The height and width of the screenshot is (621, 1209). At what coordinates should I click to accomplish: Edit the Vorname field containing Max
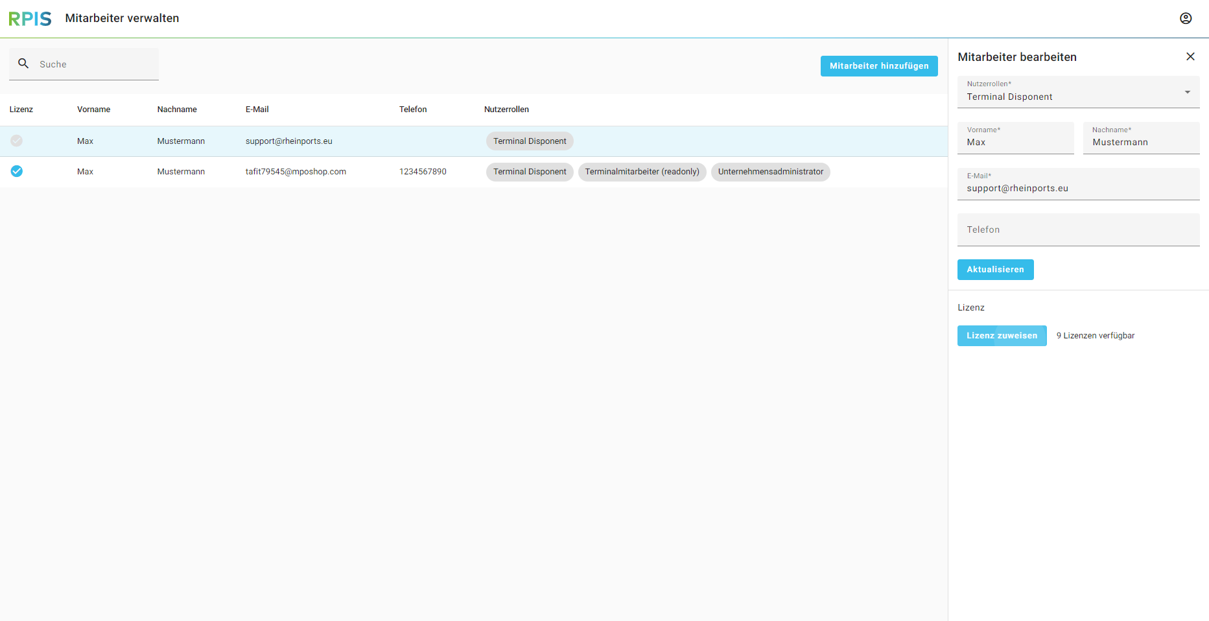[1015, 142]
